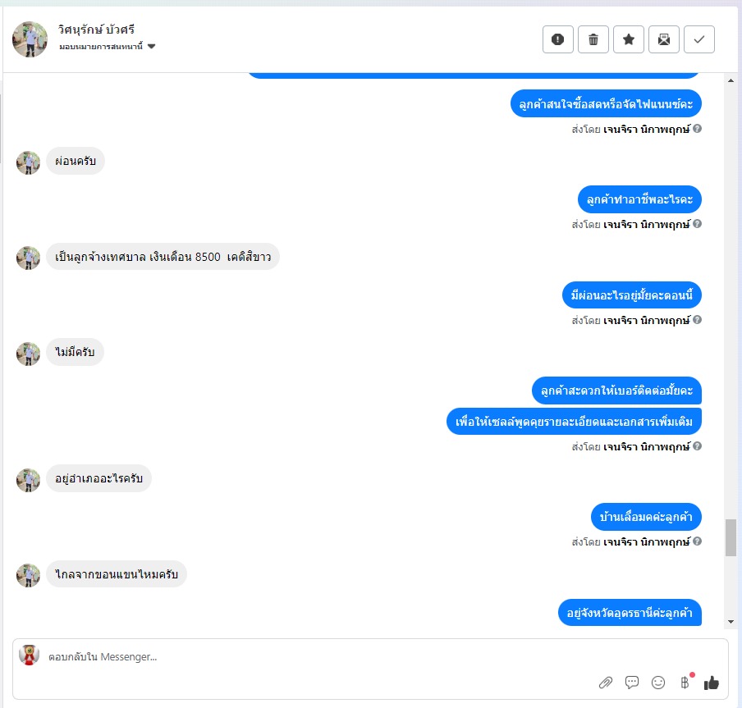742x708 pixels.
Task: Mark conversation as done with checkmark
Action: 699,39
